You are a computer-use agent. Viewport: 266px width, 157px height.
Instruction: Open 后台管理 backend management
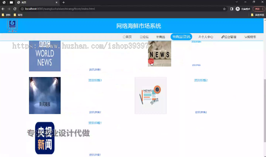click(x=229, y=37)
